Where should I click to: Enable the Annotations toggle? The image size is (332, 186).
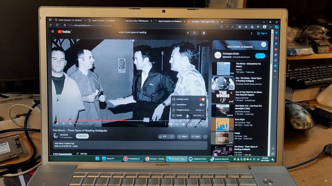[x=202, y=105]
